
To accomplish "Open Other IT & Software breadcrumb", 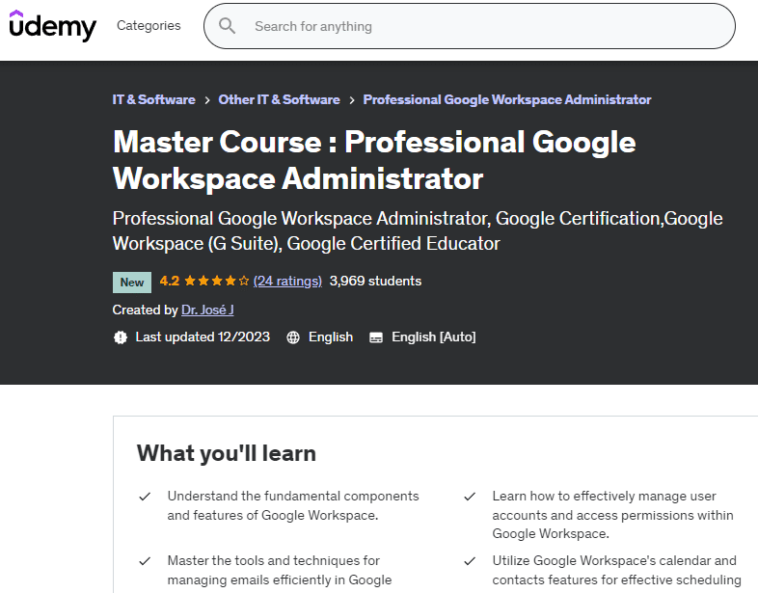I will 279,100.
